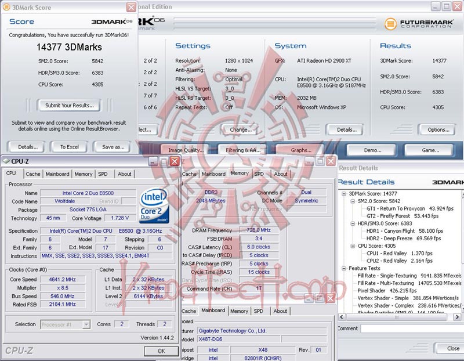Click Result Details horizontal scrollbar thumb

[397, 317]
